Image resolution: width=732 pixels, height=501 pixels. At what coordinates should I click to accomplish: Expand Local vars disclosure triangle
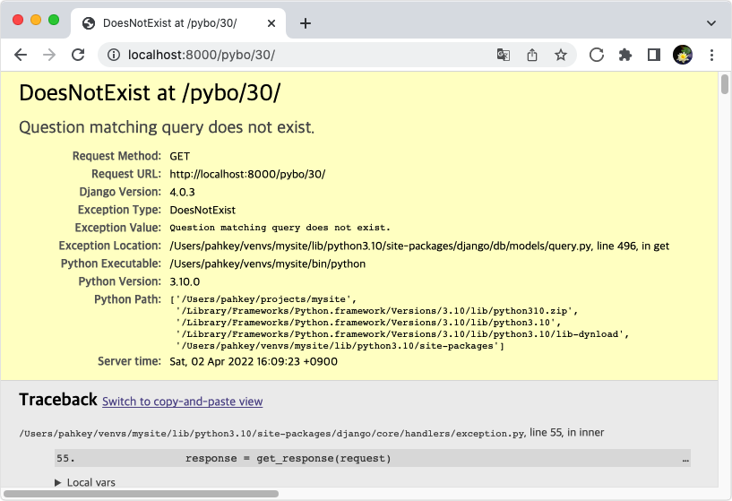tap(58, 482)
